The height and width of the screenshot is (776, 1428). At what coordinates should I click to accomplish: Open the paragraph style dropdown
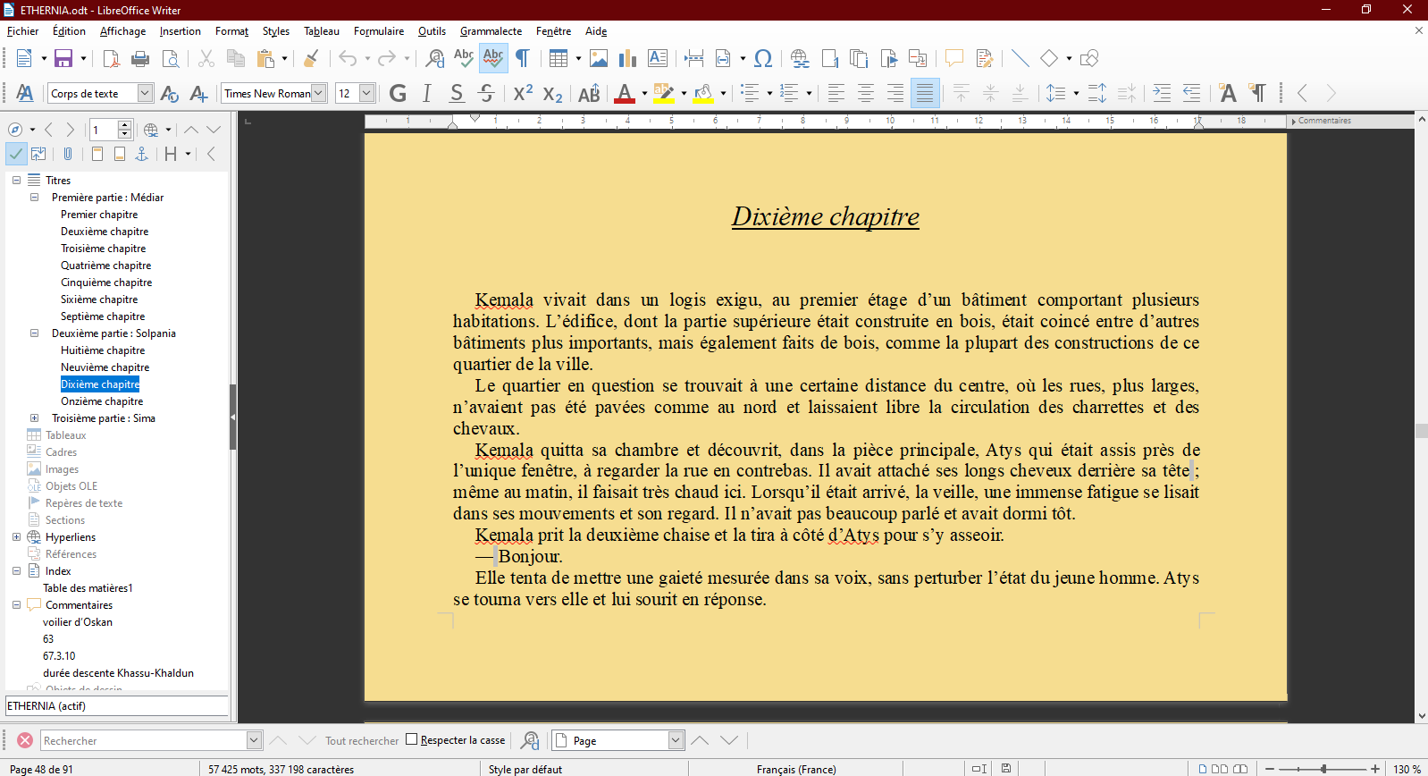coord(145,93)
